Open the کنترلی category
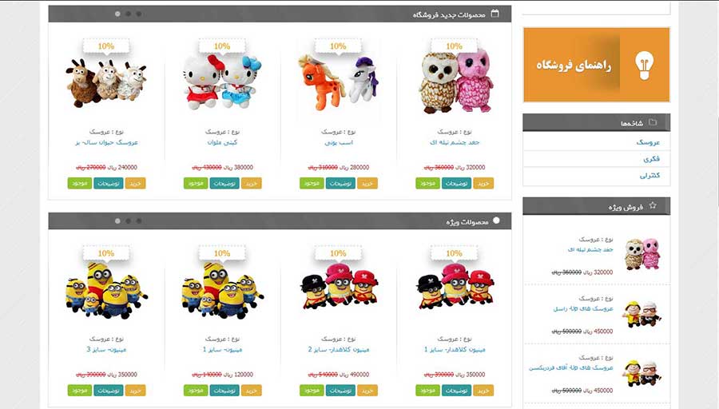This screenshot has width=719, height=409. tap(649, 175)
